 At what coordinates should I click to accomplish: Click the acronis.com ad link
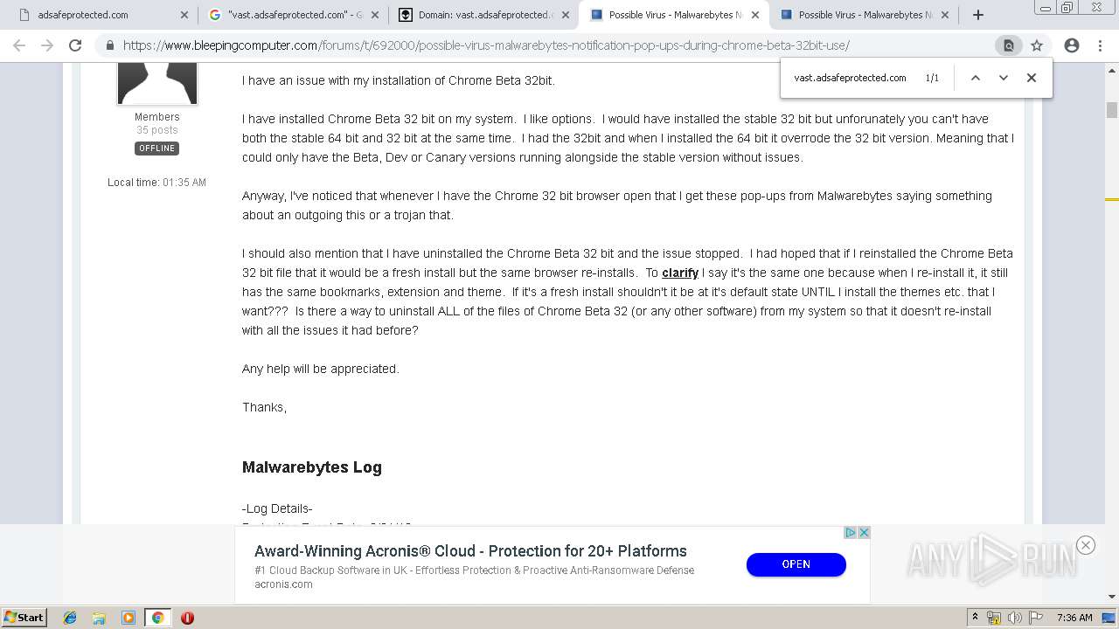coord(283,584)
